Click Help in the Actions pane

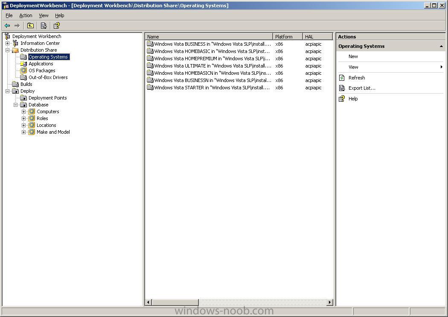point(353,99)
